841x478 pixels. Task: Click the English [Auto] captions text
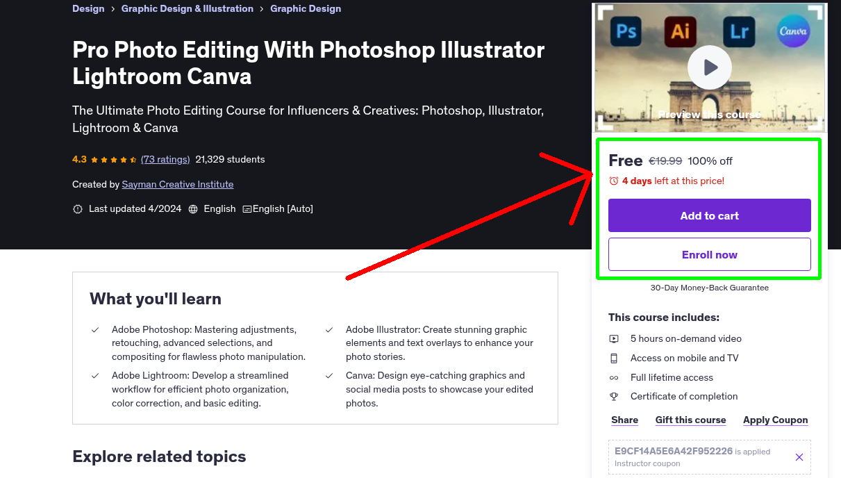283,209
